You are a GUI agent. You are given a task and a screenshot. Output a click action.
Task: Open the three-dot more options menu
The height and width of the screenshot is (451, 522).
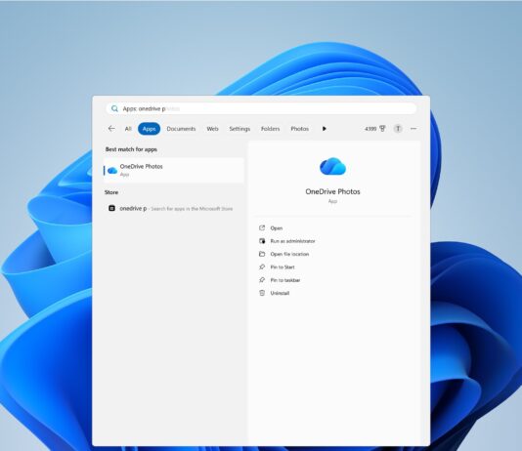[x=413, y=129]
